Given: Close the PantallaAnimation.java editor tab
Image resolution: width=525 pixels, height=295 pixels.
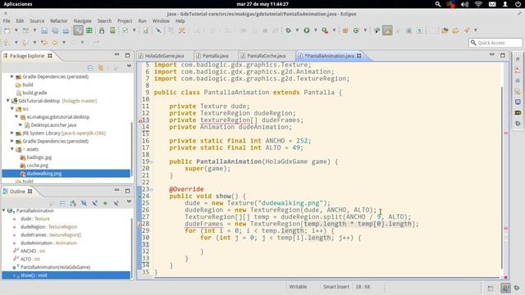Looking at the screenshot, I should [359, 56].
